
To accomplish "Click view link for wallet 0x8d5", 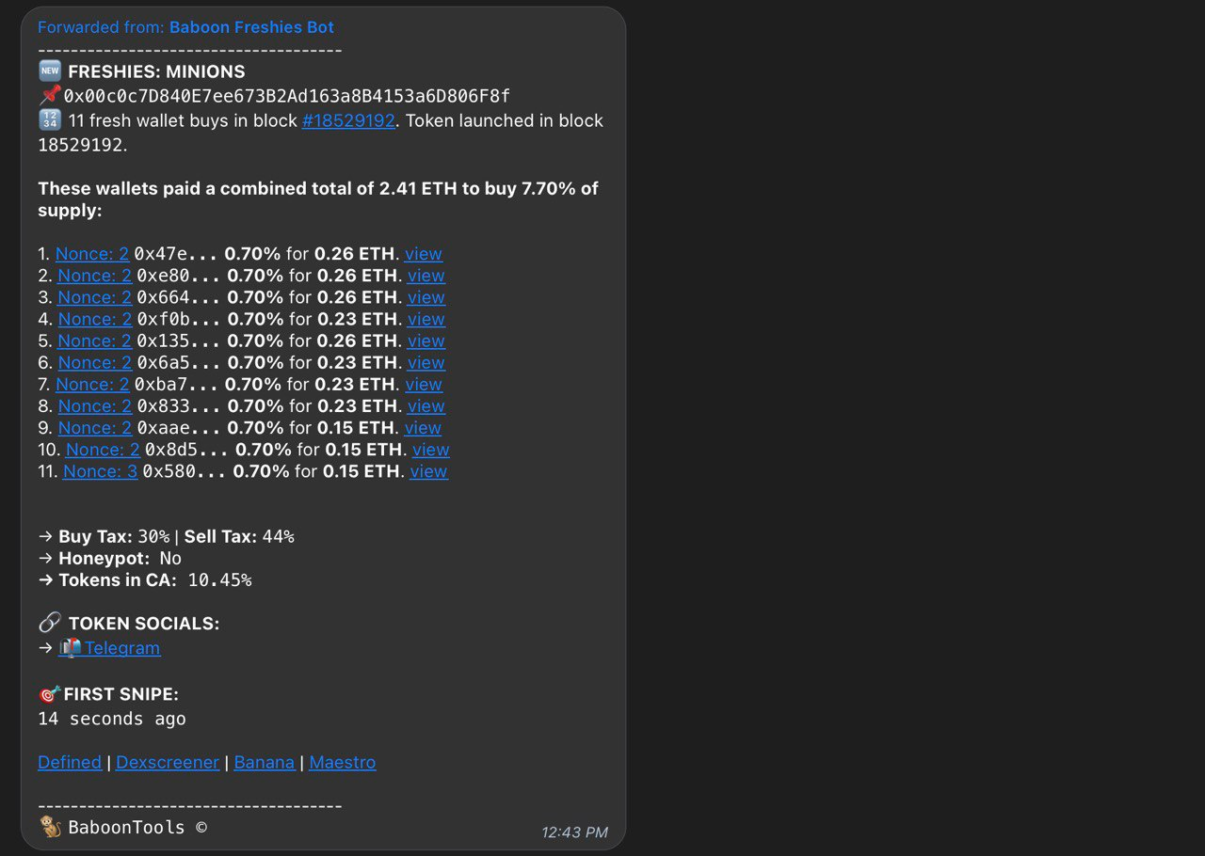I will point(430,450).
